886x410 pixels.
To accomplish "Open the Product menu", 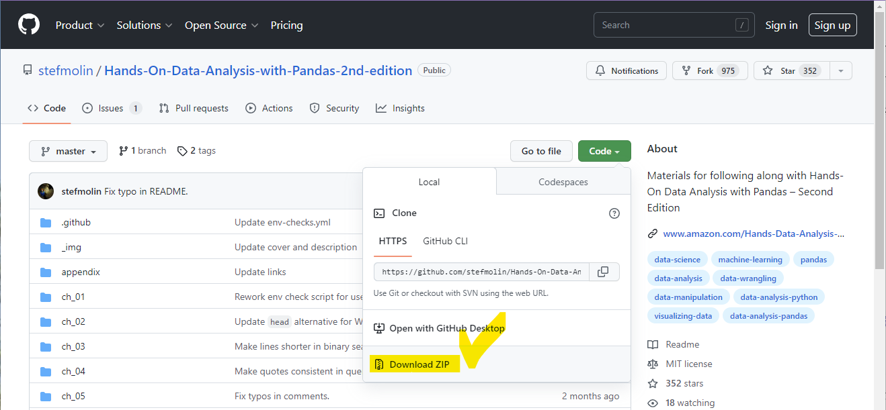I will (x=80, y=25).
